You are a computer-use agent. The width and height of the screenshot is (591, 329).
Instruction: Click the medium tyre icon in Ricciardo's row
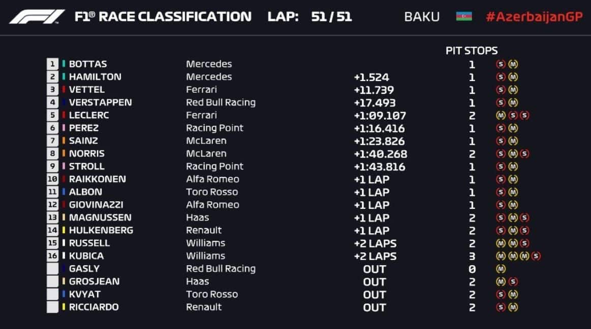point(513,307)
